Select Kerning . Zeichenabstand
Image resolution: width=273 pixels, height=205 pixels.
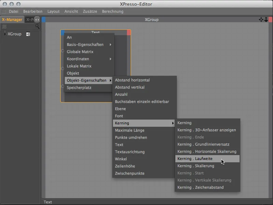point(207,187)
